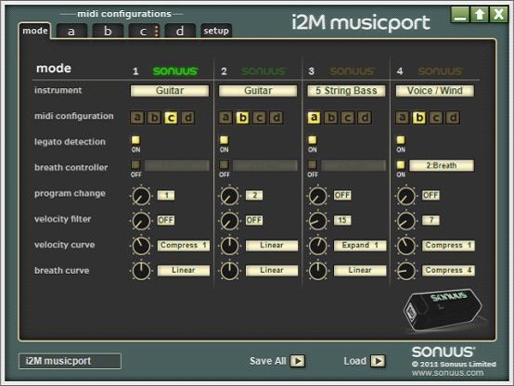514x386 pixels.
Task: Open Compress 1 velocity curve for mode 1
Action: point(184,245)
